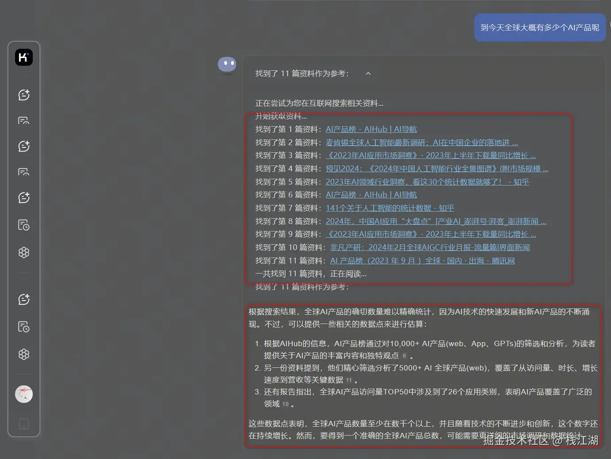Screen dimensions: 611x459
Task: Open the 2023年AI应用市场洞察 link in 第 9 篇资料 row
Action: [431, 234]
